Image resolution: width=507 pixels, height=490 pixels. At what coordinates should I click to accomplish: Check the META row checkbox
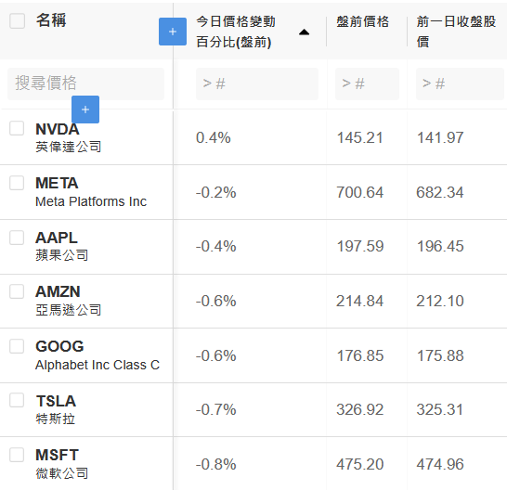click(17, 183)
